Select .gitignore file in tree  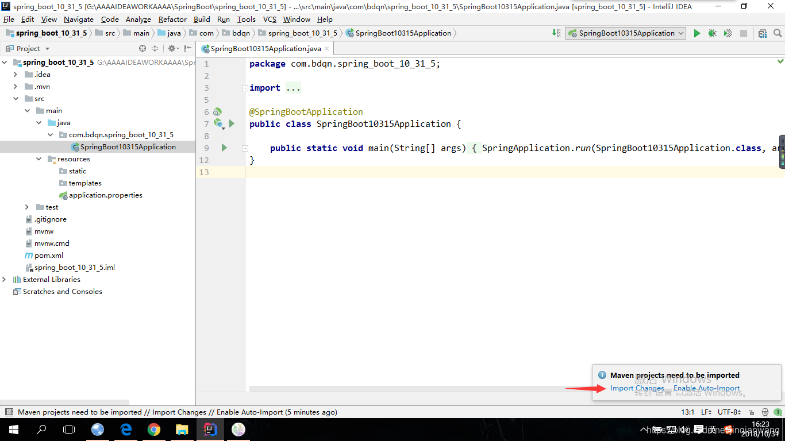click(51, 219)
